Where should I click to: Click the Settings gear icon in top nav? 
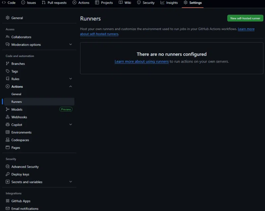point(185,3)
